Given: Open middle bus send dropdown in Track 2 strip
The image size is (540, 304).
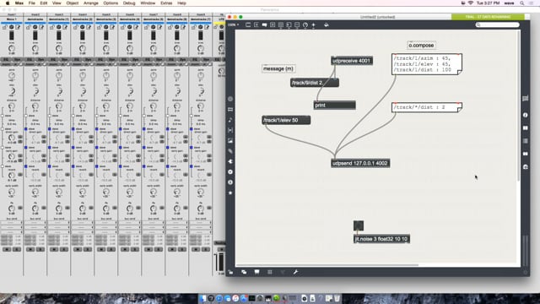Looking at the screenshot, I should 35,227.
